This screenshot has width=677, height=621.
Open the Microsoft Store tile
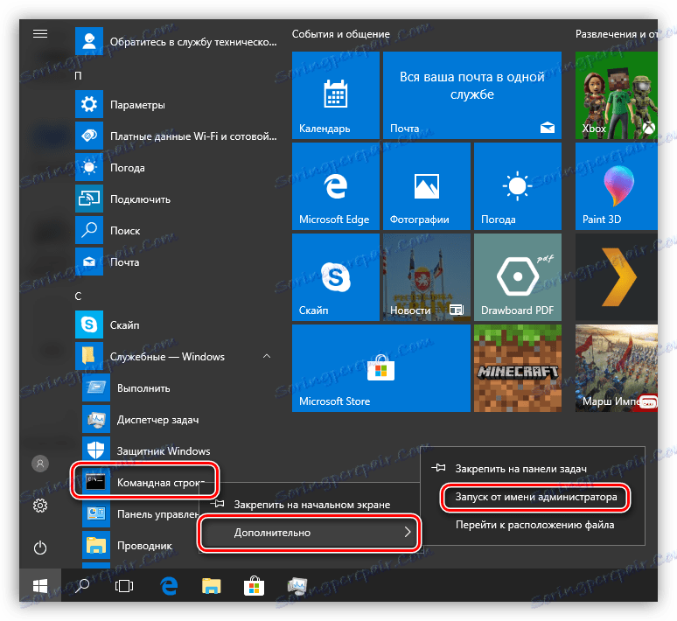(x=380, y=368)
